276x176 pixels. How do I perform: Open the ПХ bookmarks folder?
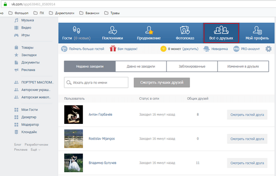tap(39, 13)
